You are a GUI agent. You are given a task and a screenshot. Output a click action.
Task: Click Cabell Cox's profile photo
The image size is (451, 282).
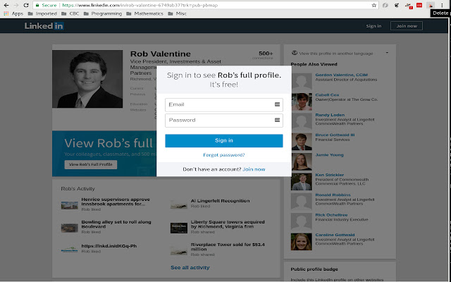tap(302, 102)
